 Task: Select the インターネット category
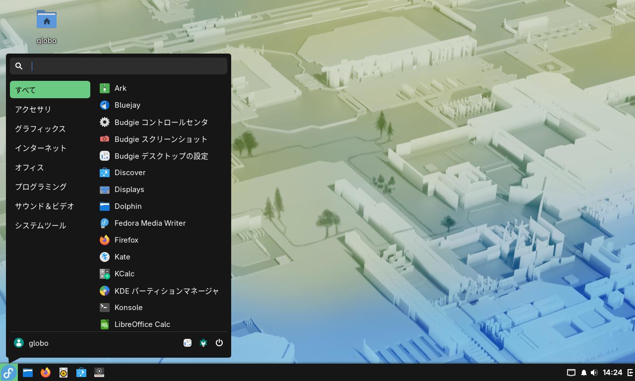coord(41,148)
